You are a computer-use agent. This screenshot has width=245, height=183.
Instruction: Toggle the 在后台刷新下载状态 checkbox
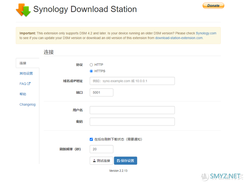[x=91, y=139]
